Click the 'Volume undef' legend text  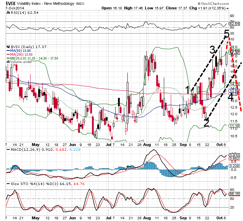21,62
